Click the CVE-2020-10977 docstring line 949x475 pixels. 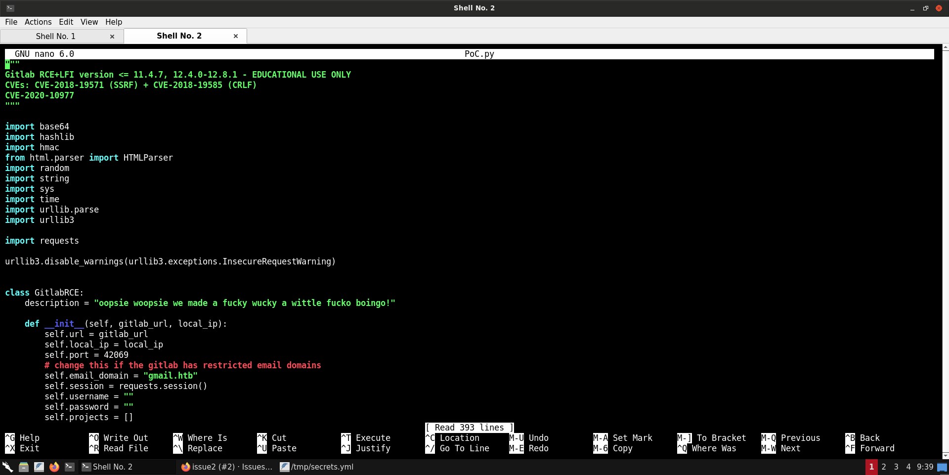click(40, 95)
